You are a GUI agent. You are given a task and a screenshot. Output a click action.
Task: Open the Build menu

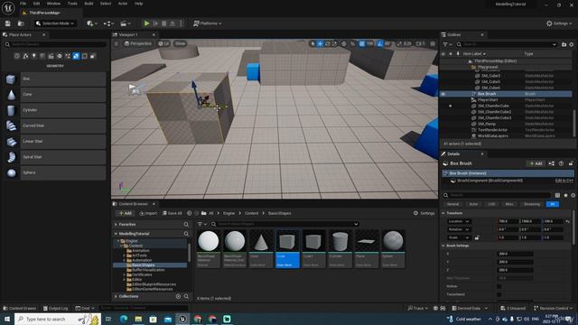(89, 4)
